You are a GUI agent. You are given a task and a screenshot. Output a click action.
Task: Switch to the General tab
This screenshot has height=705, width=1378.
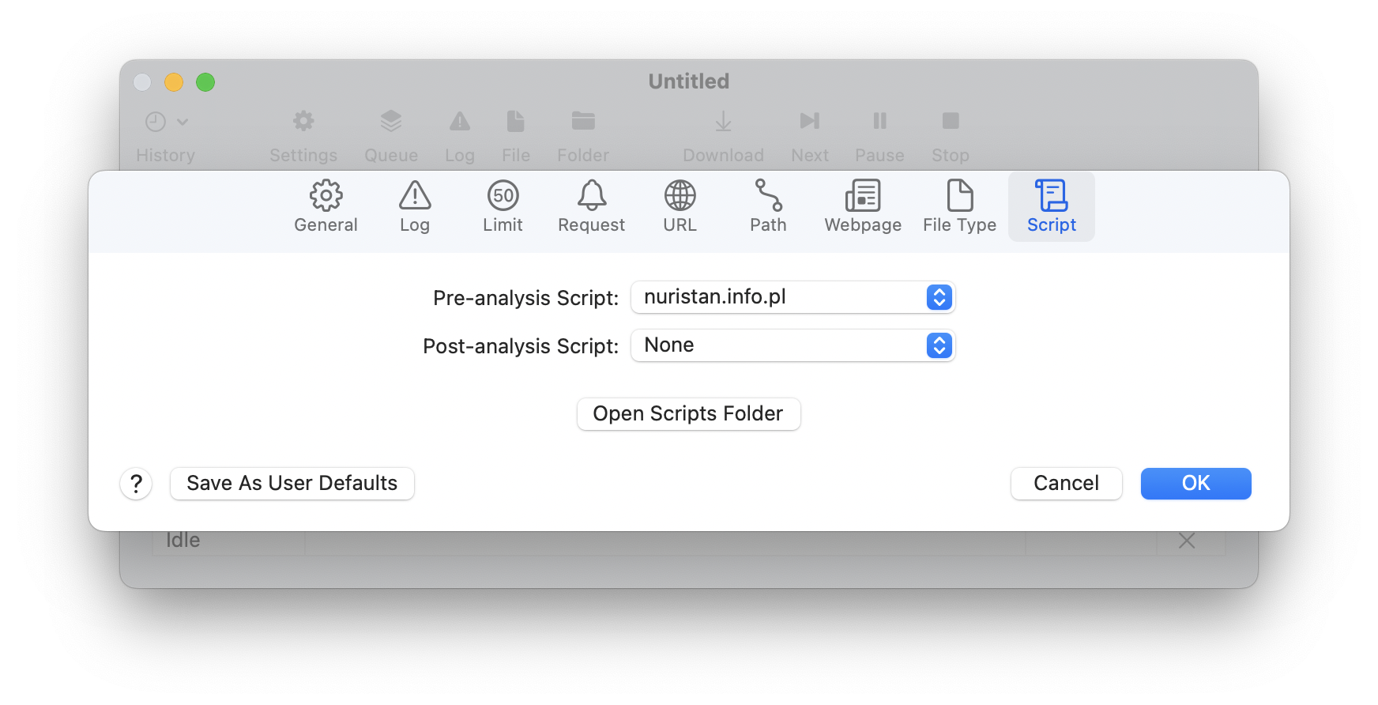click(326, 205)
